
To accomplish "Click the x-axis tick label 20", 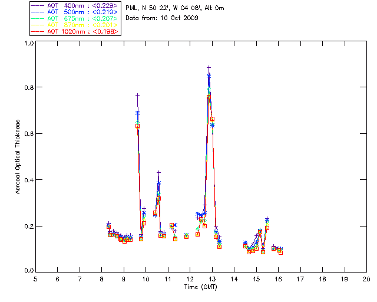I will [x=366, y=279].
